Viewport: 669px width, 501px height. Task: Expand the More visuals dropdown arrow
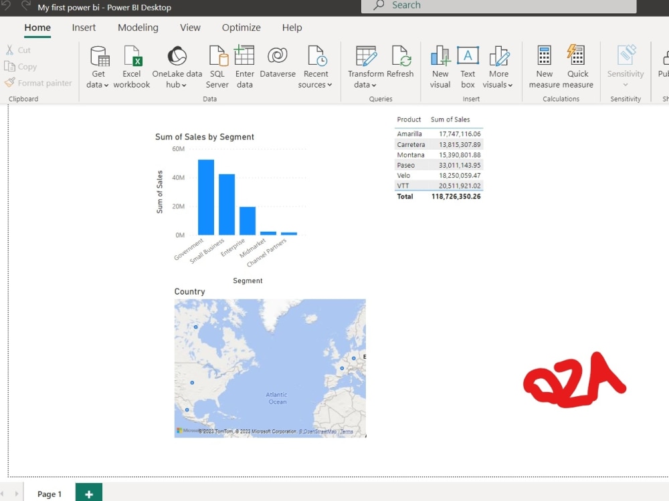tap(510, 86)
